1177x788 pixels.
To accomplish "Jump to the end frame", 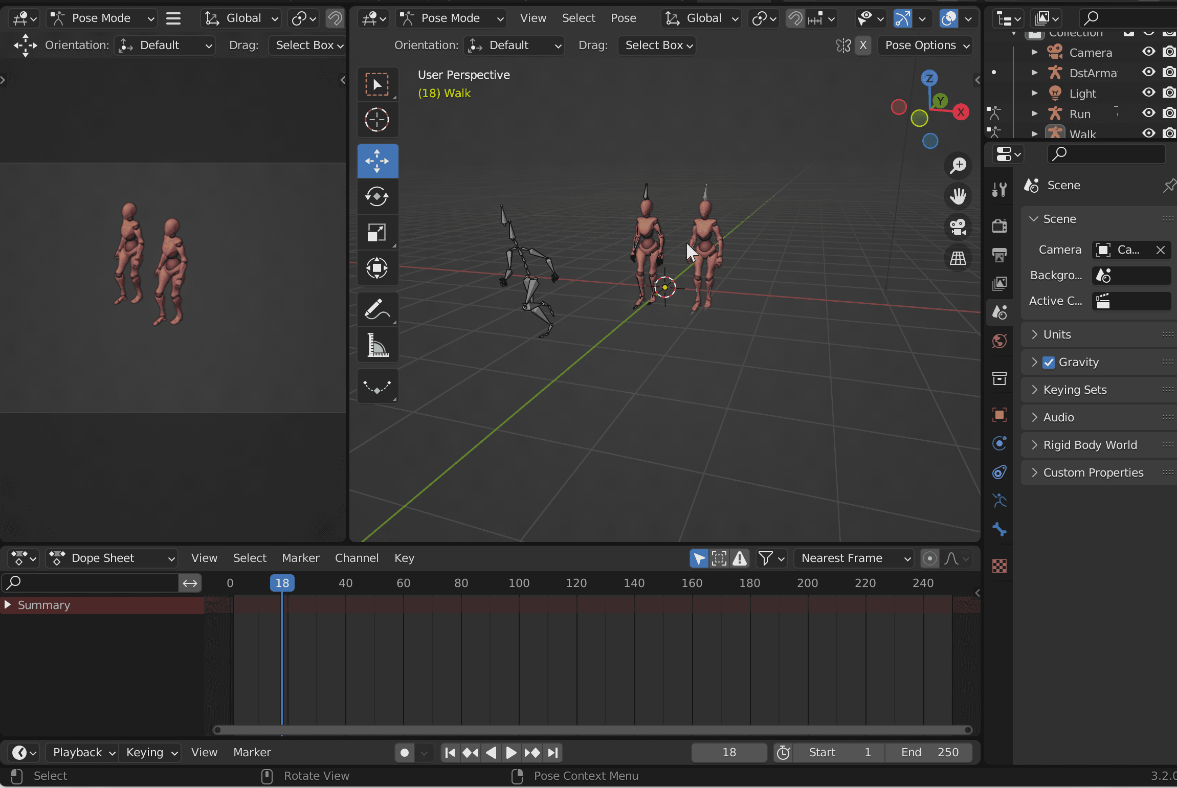I will [x=552, y=753].
